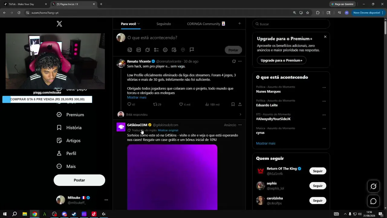387x218 pixels.
Task: Open Steam from the taskbar
Action: point(74,214)
